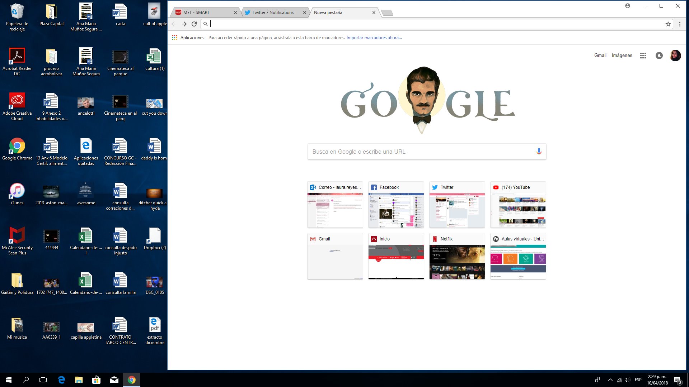Select the Gaitàn y Polidura folder
Screen dimensions: 689x387
tap(17, 283)
